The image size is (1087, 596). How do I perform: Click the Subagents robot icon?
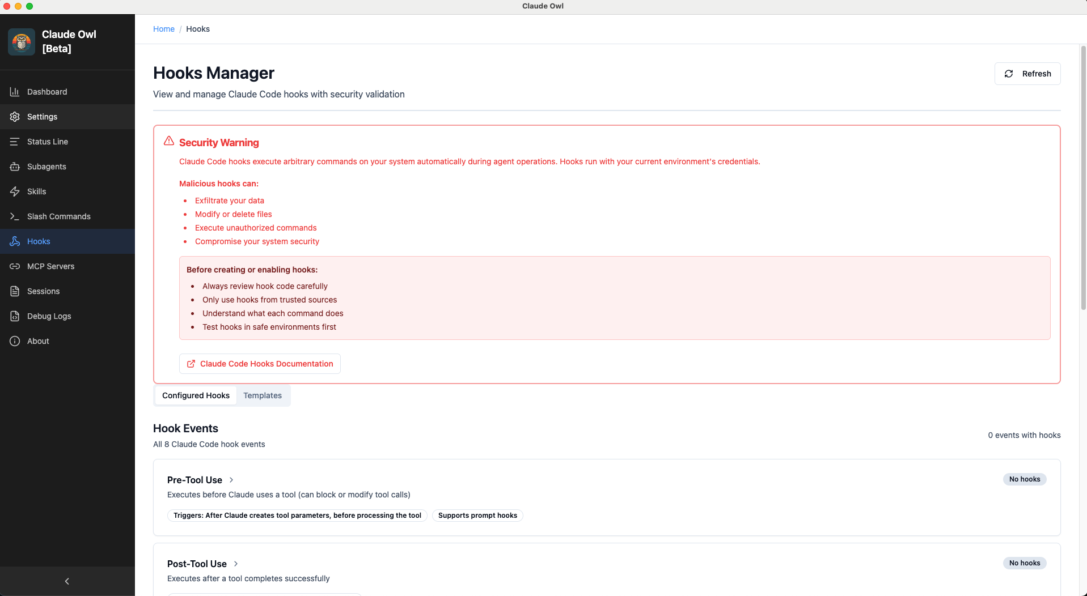(15, 167)
